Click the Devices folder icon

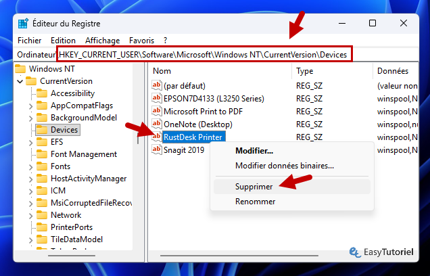(42, 130)
